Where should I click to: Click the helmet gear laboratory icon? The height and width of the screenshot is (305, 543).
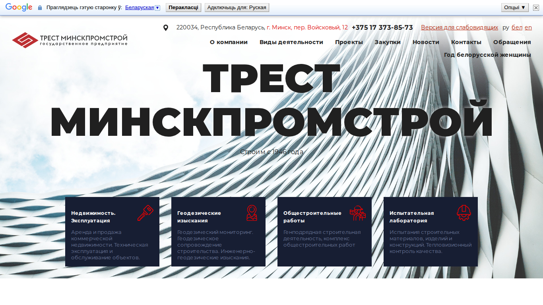coord(463,213)
